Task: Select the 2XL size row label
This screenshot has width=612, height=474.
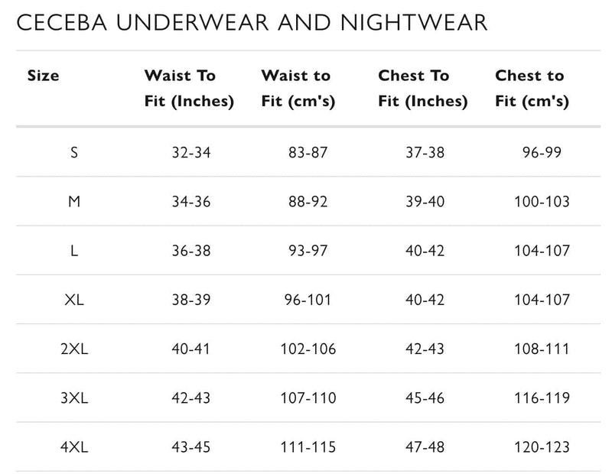Action: (74, 349)
